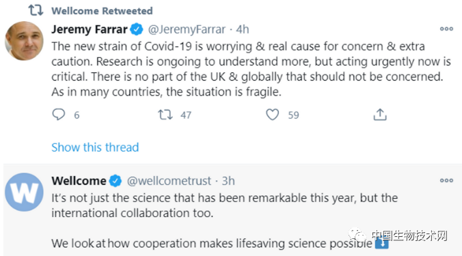
Task: Share Jeremy Farrar's tweet via upload icon
Action: coord(380,115)
